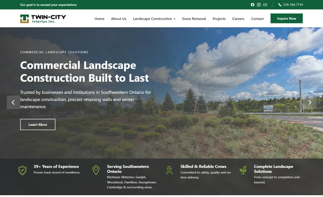This screenshot has width=323, height=197.
Task: Show next slide with right arrow
Action: pos(310,102)
